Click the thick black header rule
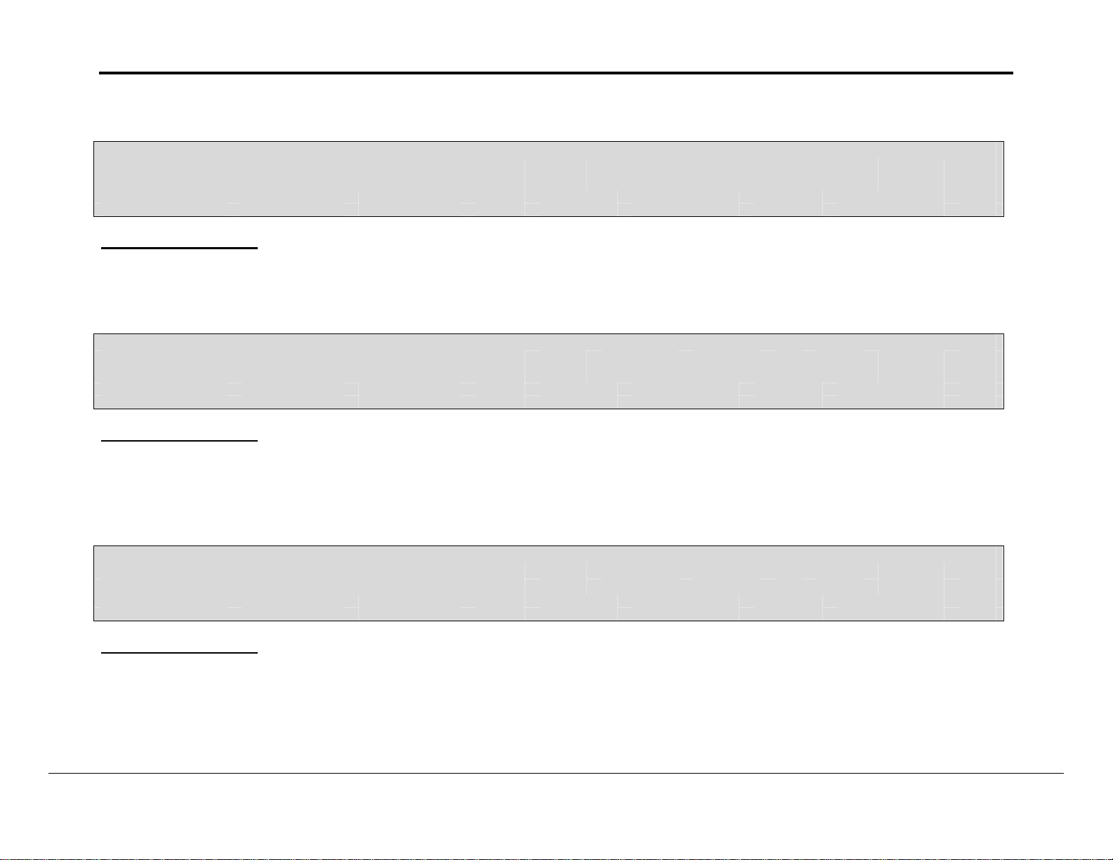1113x860 pixels. coord(555,73)
